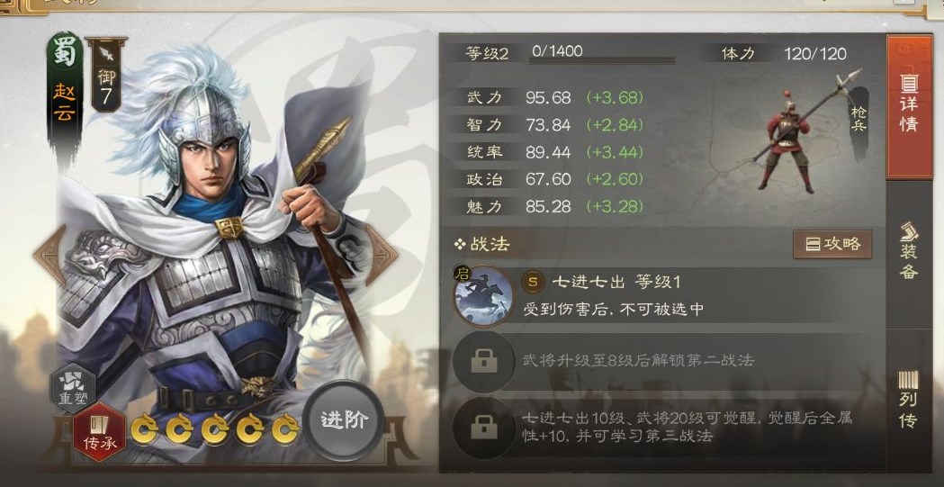Open the 攻略 strategy guide button
944x487 pixels.
pos(832,244)
